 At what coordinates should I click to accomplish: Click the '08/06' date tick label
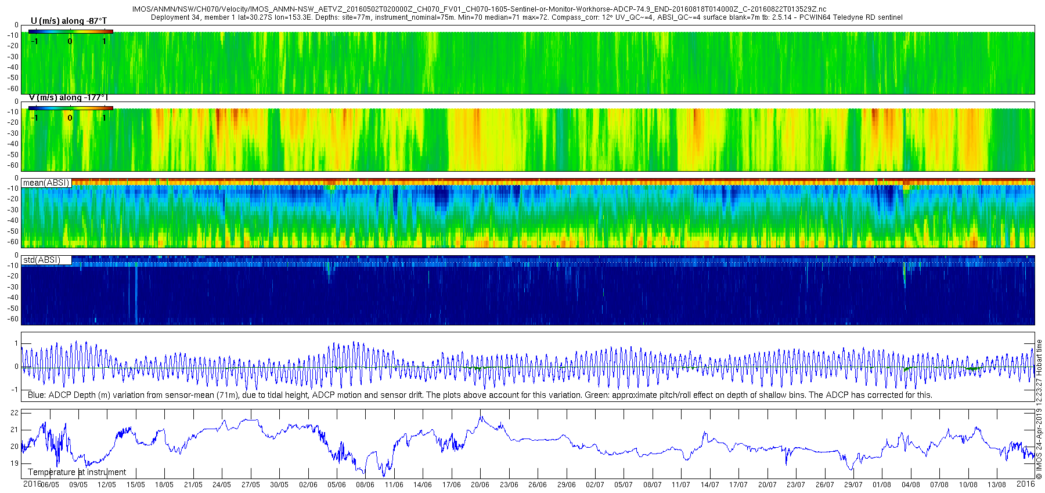click(365, 485)
